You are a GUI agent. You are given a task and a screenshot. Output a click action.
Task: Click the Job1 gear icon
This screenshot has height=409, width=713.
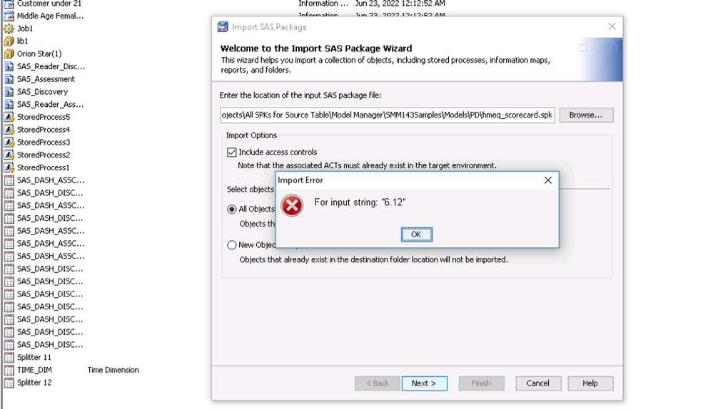pyautogui.click(x=9, y=29)
